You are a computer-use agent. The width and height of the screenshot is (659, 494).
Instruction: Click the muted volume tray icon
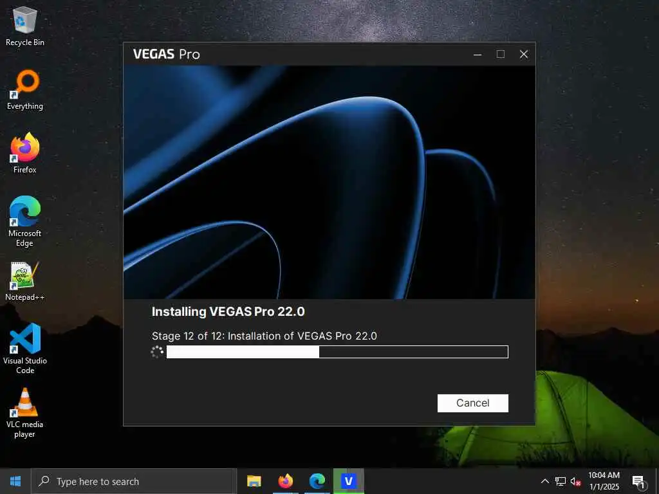click(575, 481)
